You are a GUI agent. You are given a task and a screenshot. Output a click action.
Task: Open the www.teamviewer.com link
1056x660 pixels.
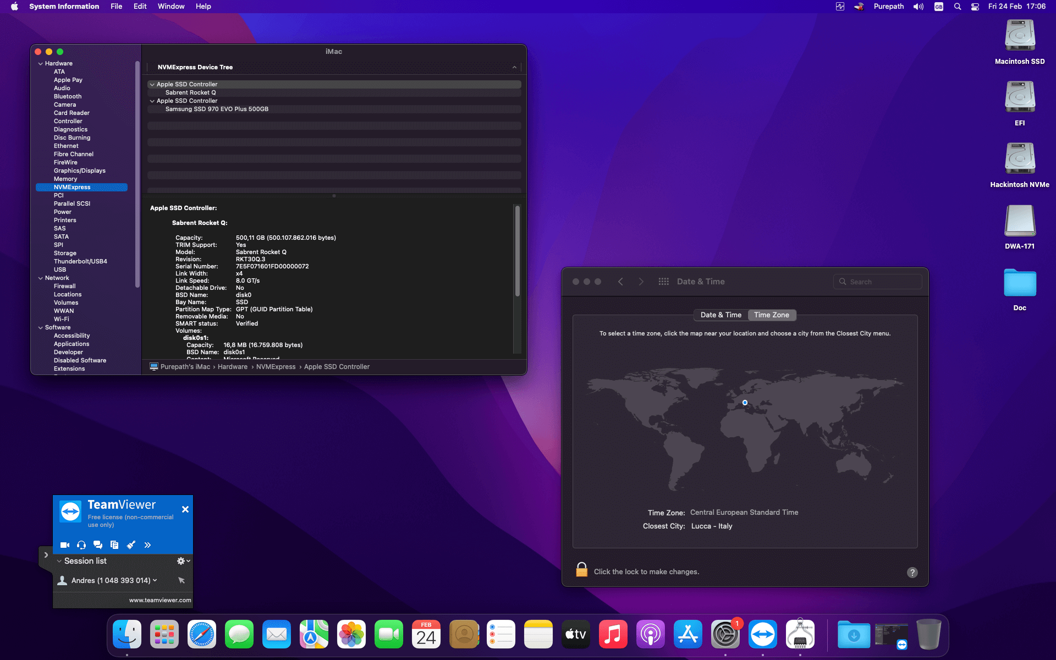(160, 600)
